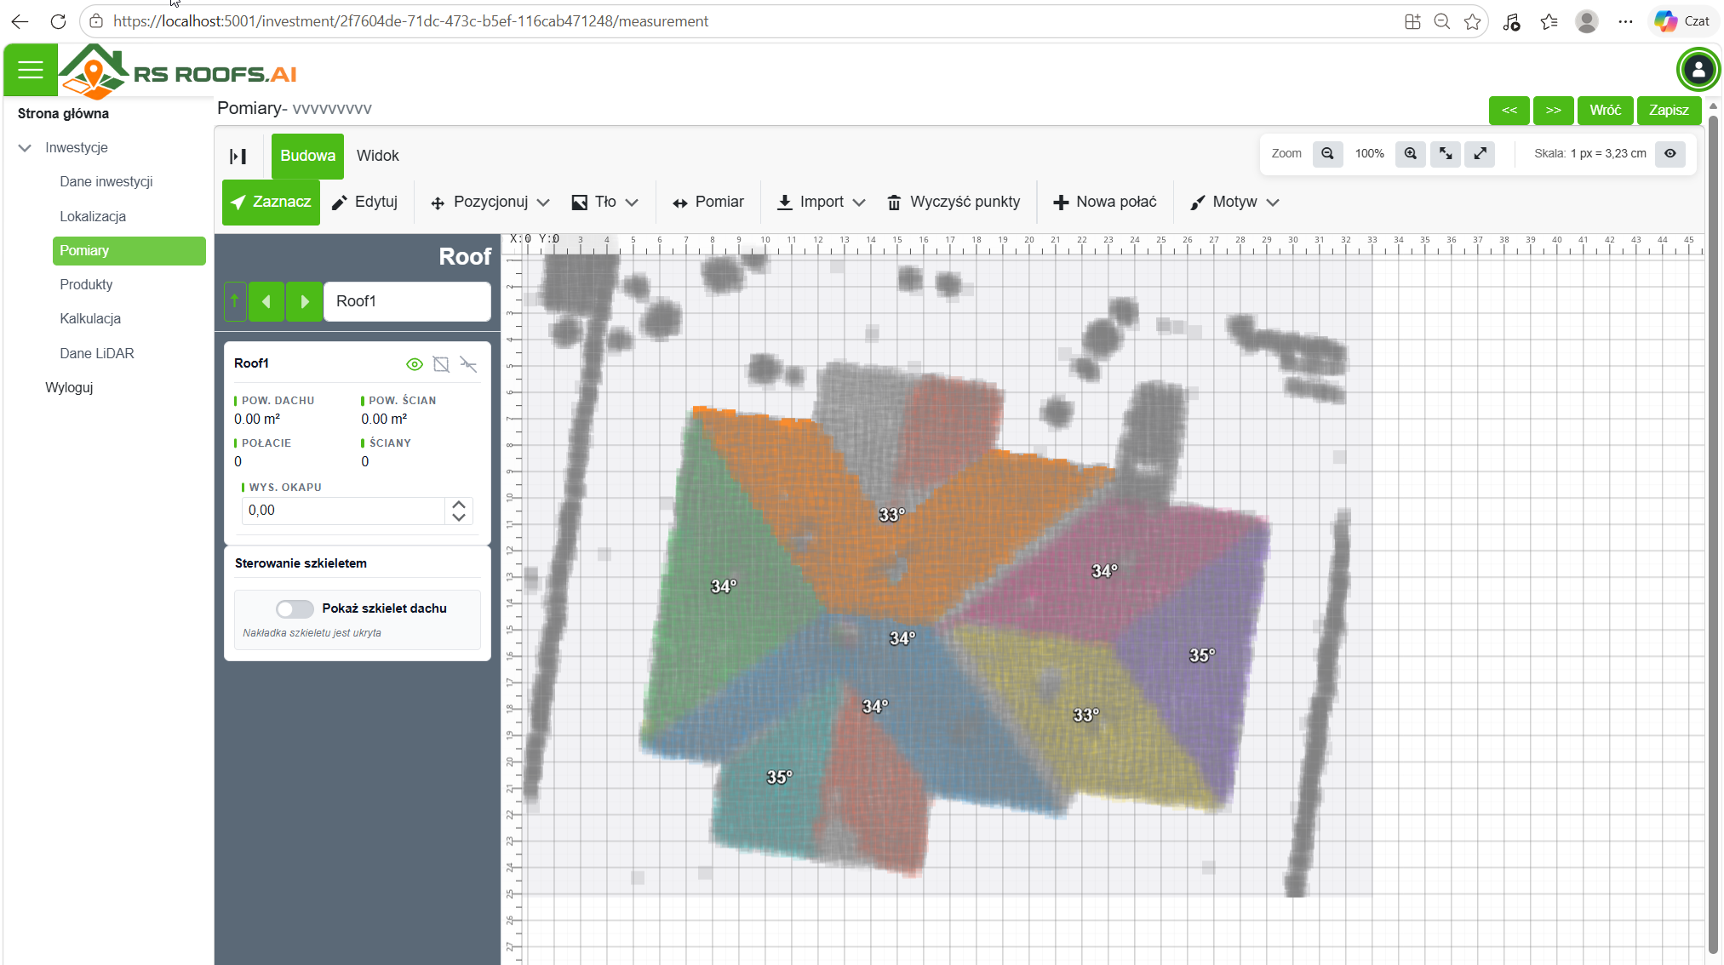Click the 33° label on the orange roof plane
This screenshot has height=965, width=1724.
[x=892, y=515]
